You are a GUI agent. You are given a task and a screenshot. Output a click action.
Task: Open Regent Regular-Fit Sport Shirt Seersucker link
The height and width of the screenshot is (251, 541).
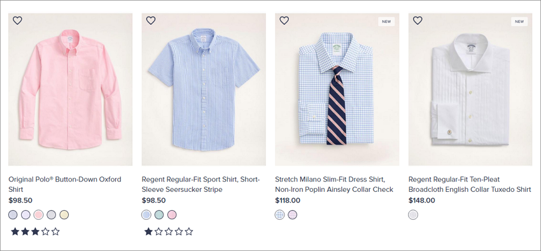[200, 184]
